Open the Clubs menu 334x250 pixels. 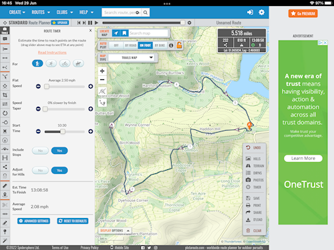click(65, 13)
